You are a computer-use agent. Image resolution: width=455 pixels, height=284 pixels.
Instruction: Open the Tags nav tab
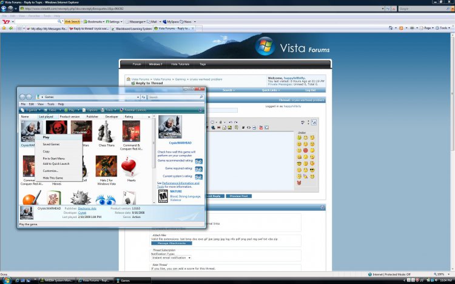[203, 64]
